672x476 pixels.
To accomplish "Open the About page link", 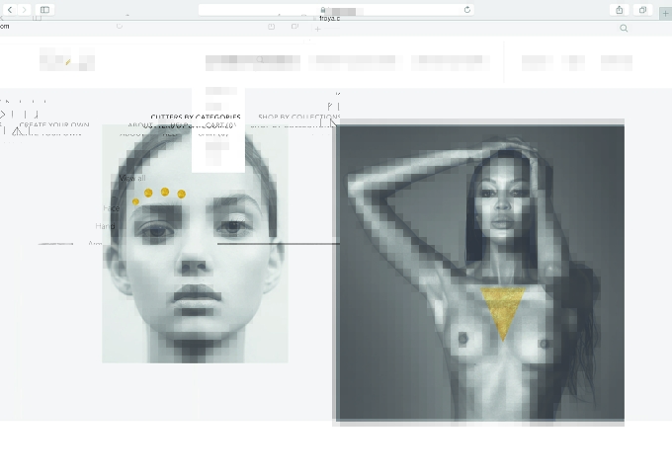I will (140, 124).
